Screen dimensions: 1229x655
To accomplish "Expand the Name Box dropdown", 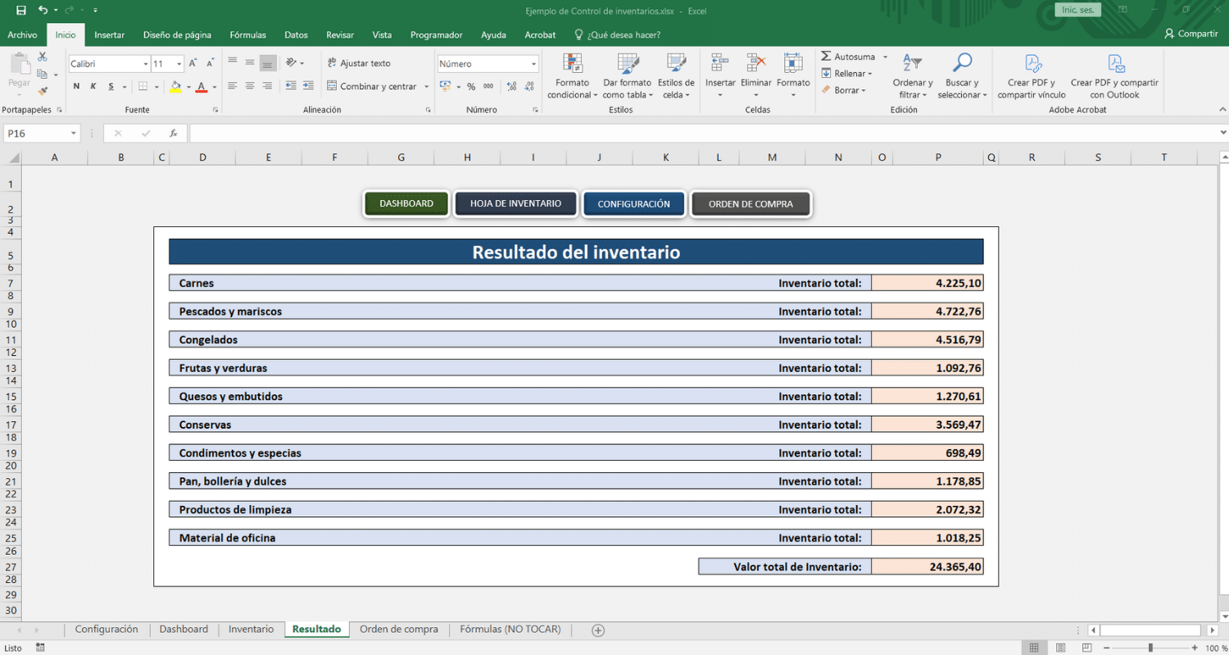I will click(74, 133).
